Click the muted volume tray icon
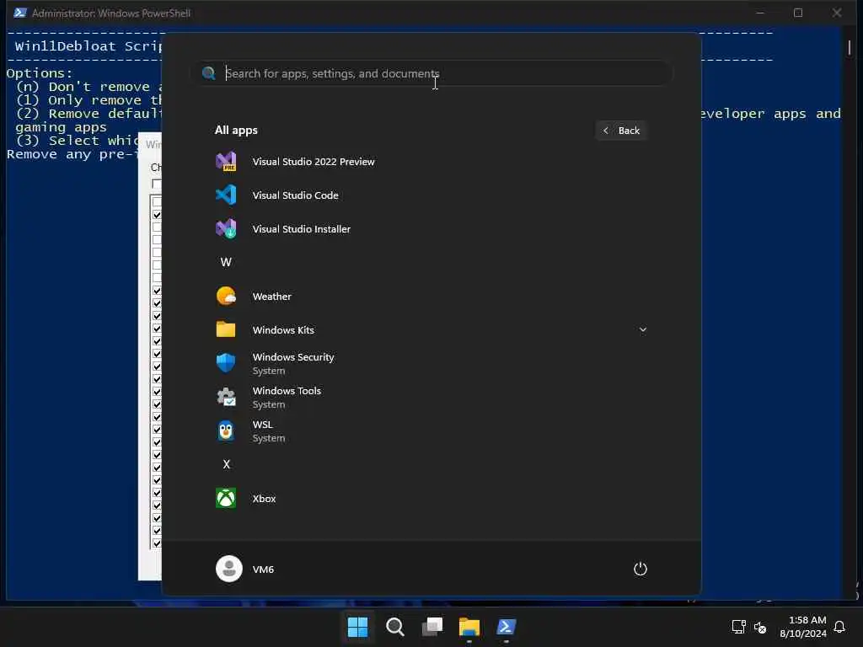Image resolution: width=863 pixels, height=647 pixels. point(760,627)
